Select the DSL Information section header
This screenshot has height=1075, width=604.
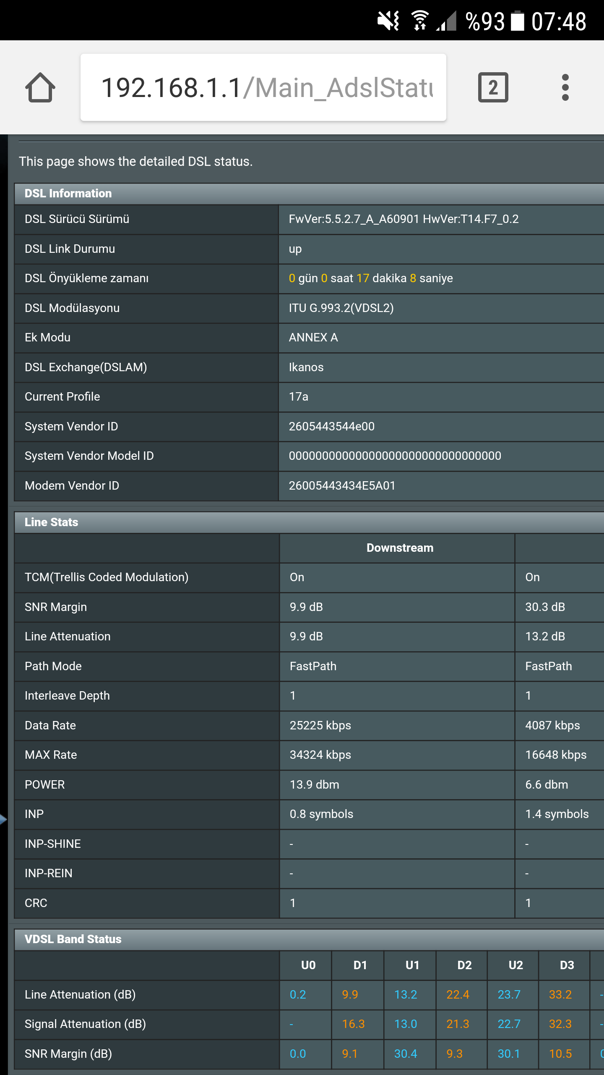(x=68, y=194)
